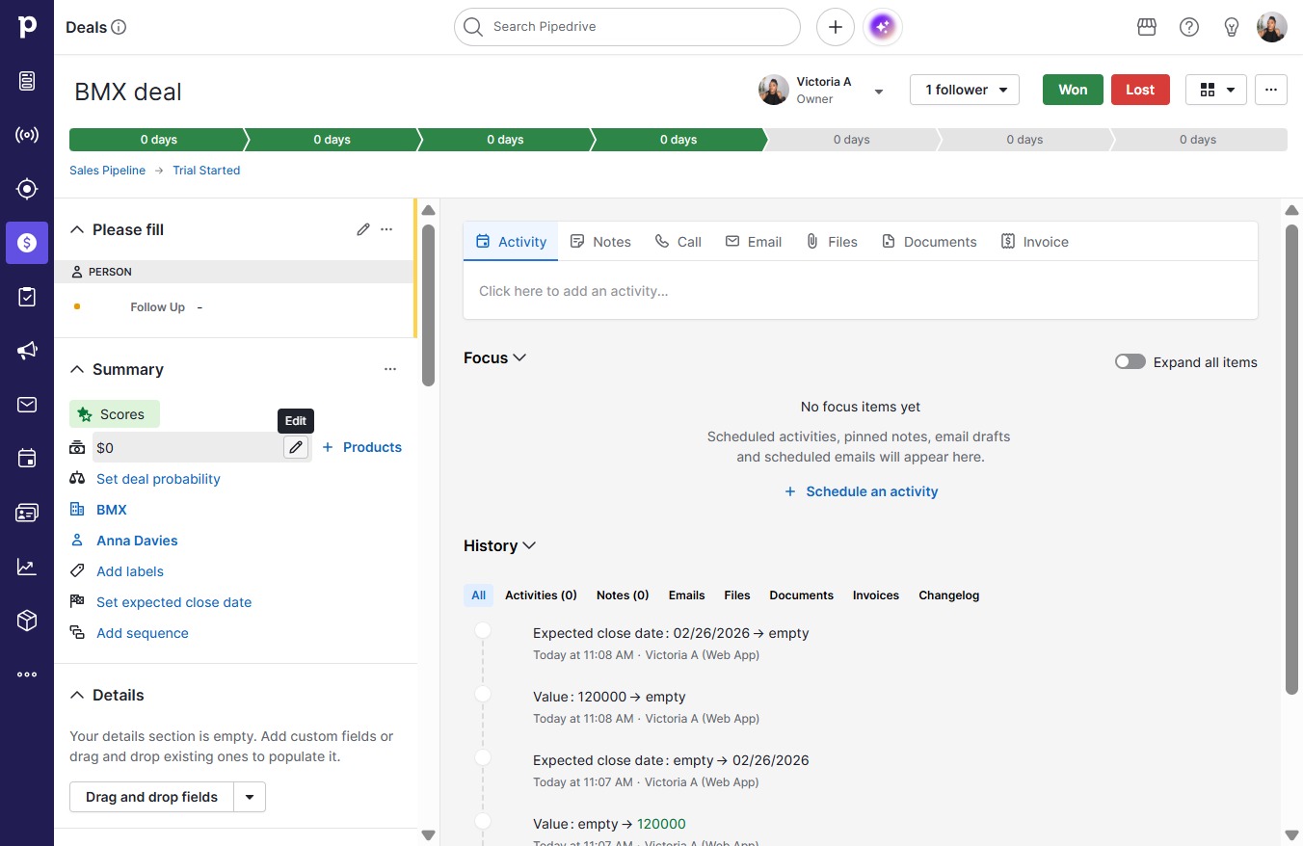Viewport: 1303px width, 846px height.
Task: Open the layout view dropdown
Action: pos(1216,90)
